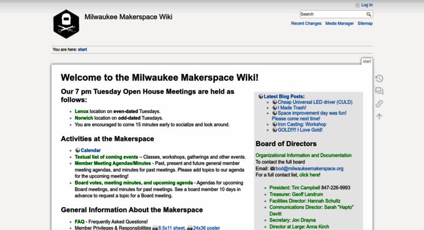424x230 pixels.
Task: Open President: Tim Campbell link
Action: 295,188
